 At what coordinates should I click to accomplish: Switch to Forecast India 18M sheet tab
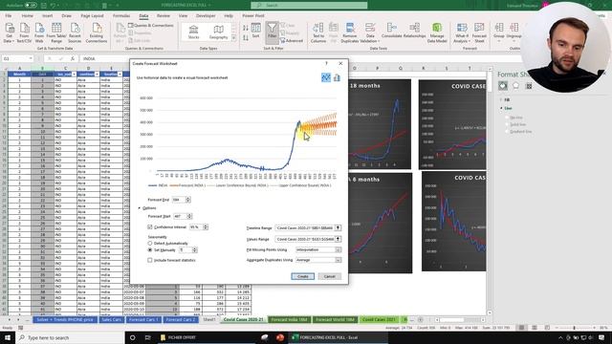[x=289, y=319]
